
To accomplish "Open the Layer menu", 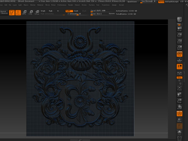I will tap(14, 5).
